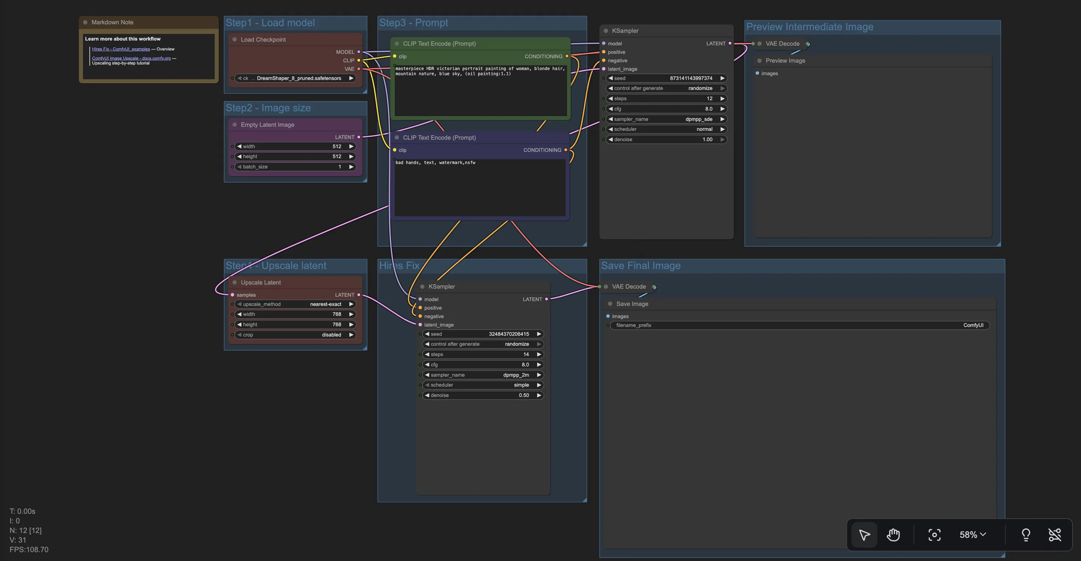Select the Step1 - Load model group title
This screenshot has width=1081, height=561.
coord(270,22)
